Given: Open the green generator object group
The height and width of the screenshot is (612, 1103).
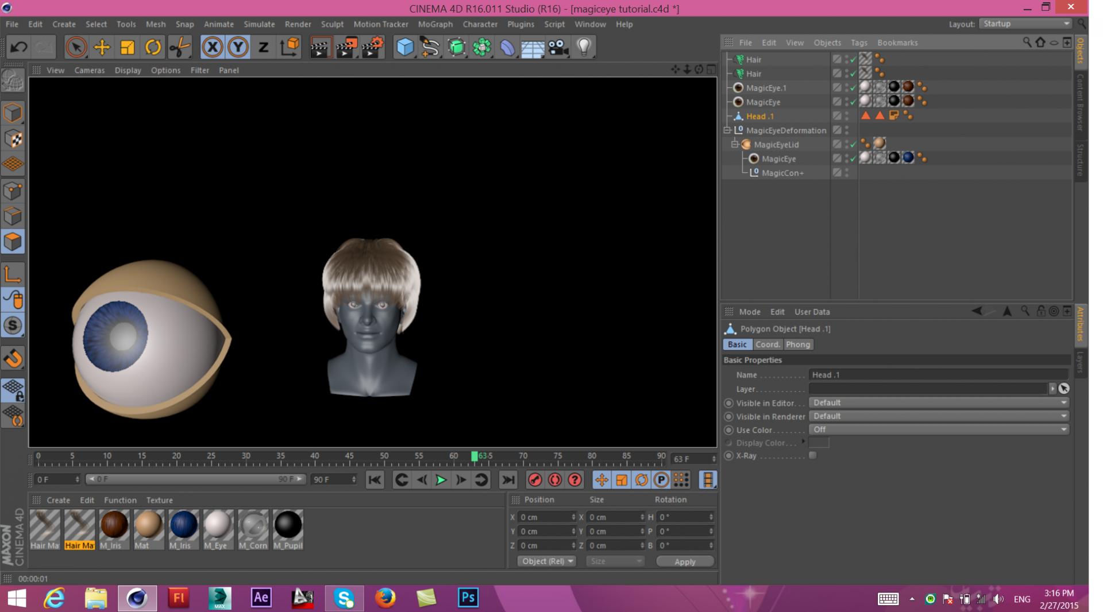Looking at the screenshot, I should (456, 47).
